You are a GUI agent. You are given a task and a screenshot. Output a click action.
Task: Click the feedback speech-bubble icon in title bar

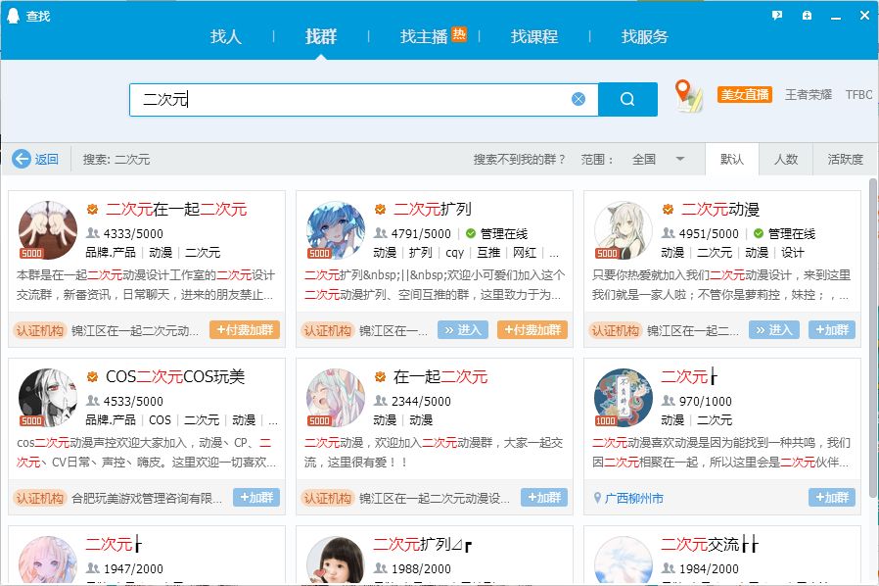(x=775, y=15)
